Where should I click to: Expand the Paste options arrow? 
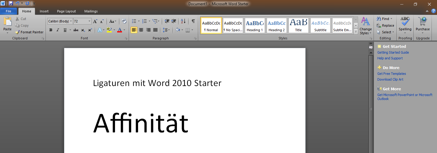(x=7, y=33)
